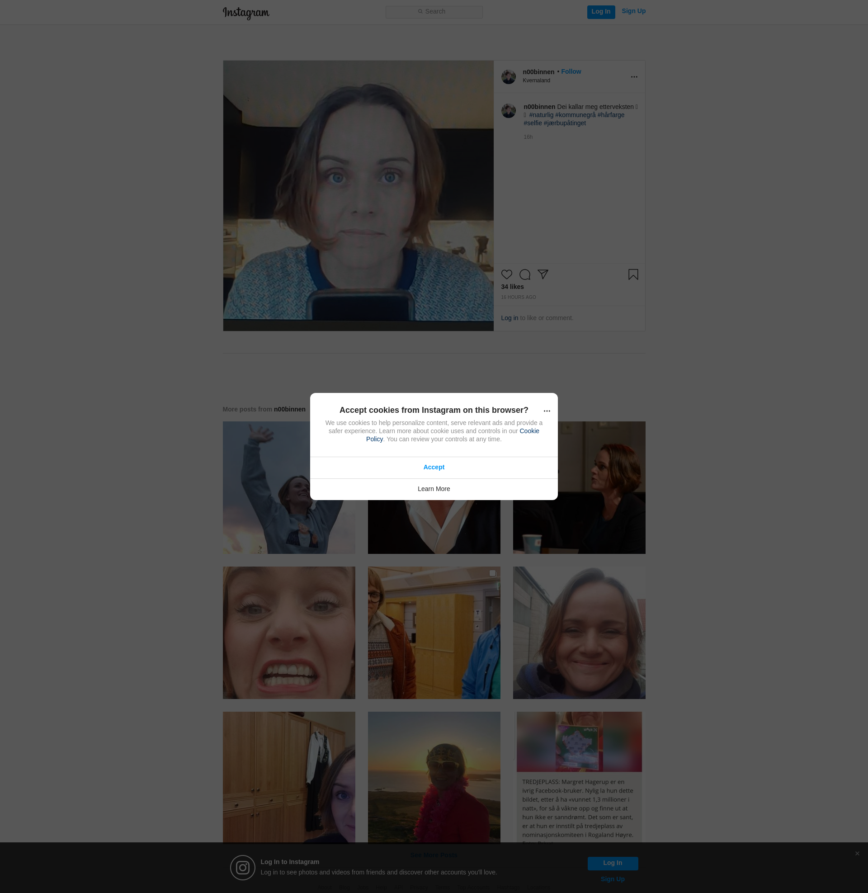
Task: Save post with bookmark icon
Action: pos(633,274)
